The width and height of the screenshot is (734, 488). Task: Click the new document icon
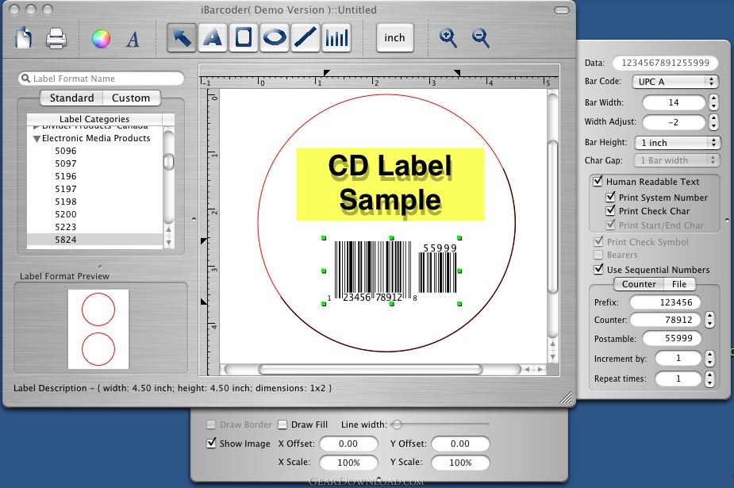(x=23, y=38)
